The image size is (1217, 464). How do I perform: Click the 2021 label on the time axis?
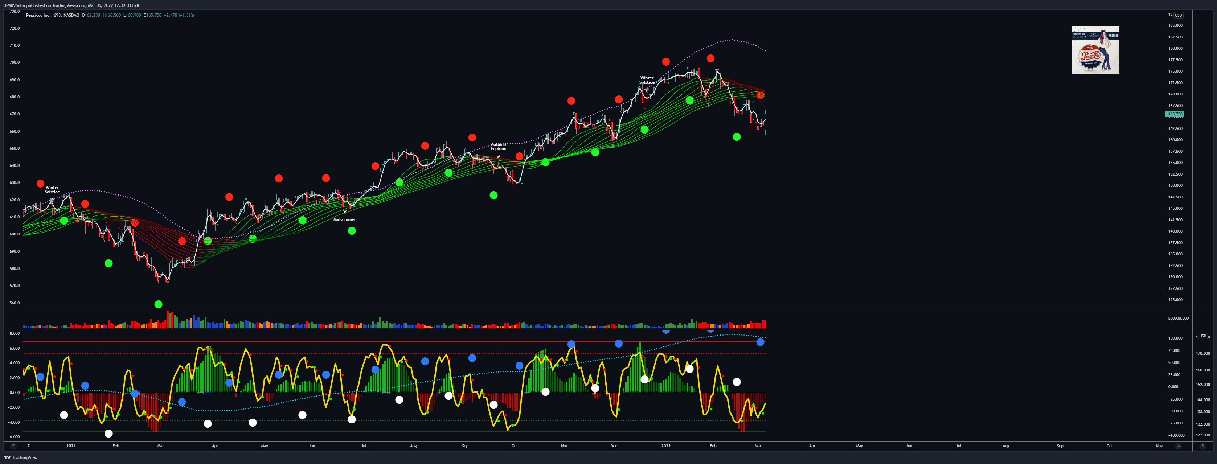[71, 446]
